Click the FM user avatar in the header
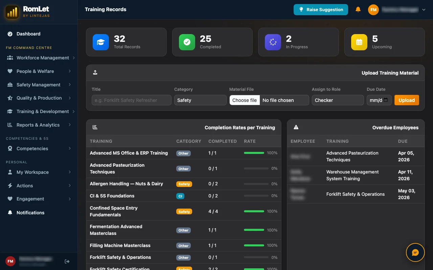This screenshot has height=270, width=433. coord(373,10)
